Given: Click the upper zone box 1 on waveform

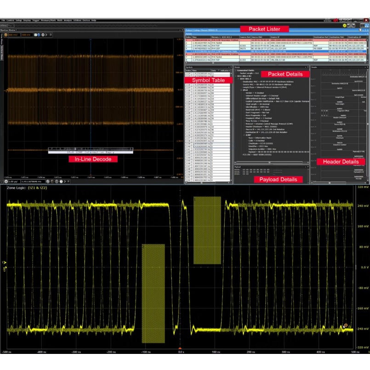Looking at the screenshot, I should tap(207, 230).
